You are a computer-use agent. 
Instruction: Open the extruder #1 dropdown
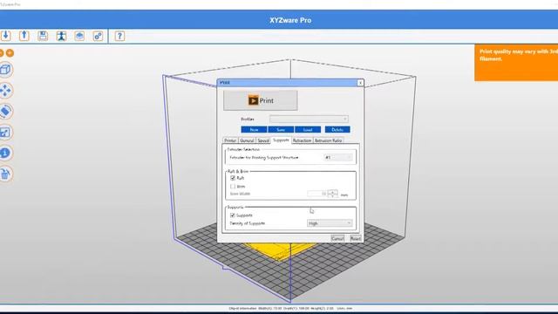point(338,157)
